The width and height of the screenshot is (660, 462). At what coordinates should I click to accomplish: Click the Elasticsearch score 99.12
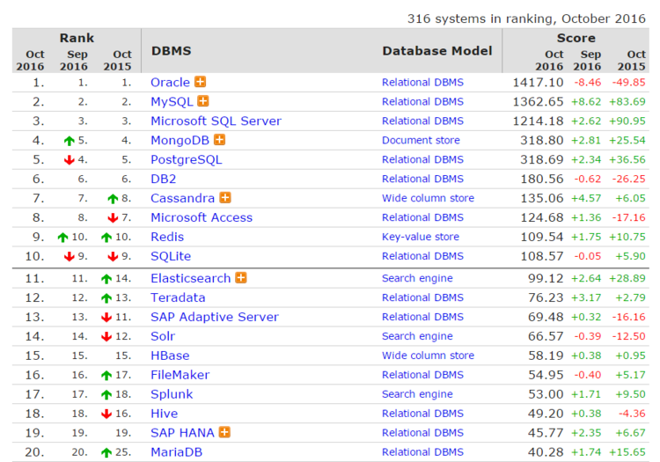pyautogui.click(x=546, y=279)
